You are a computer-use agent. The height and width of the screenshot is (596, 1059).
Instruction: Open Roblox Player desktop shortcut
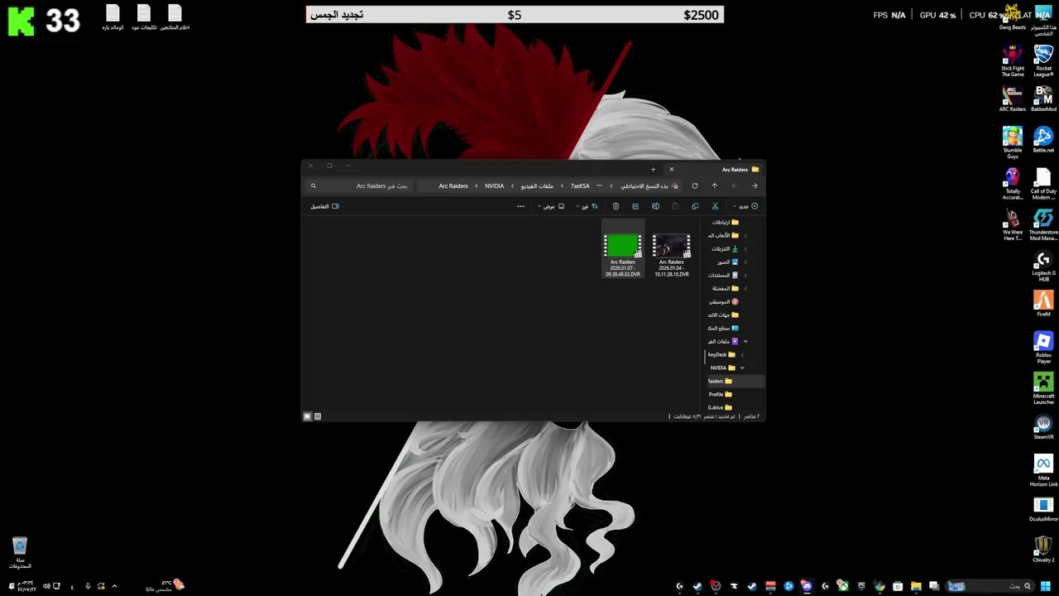coord(1043,347)
